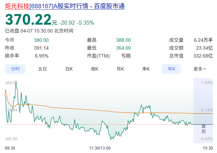This screenshot has width=217, height=153.
Task: Select the 分时 chart tab
Action: tap(15, 69)
